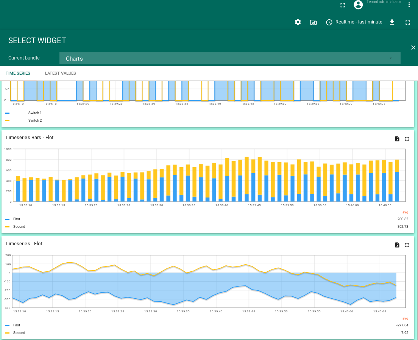This screenshot has height=340, width=418.
Task: Click the Current bundle label
Action: [24, 58]
